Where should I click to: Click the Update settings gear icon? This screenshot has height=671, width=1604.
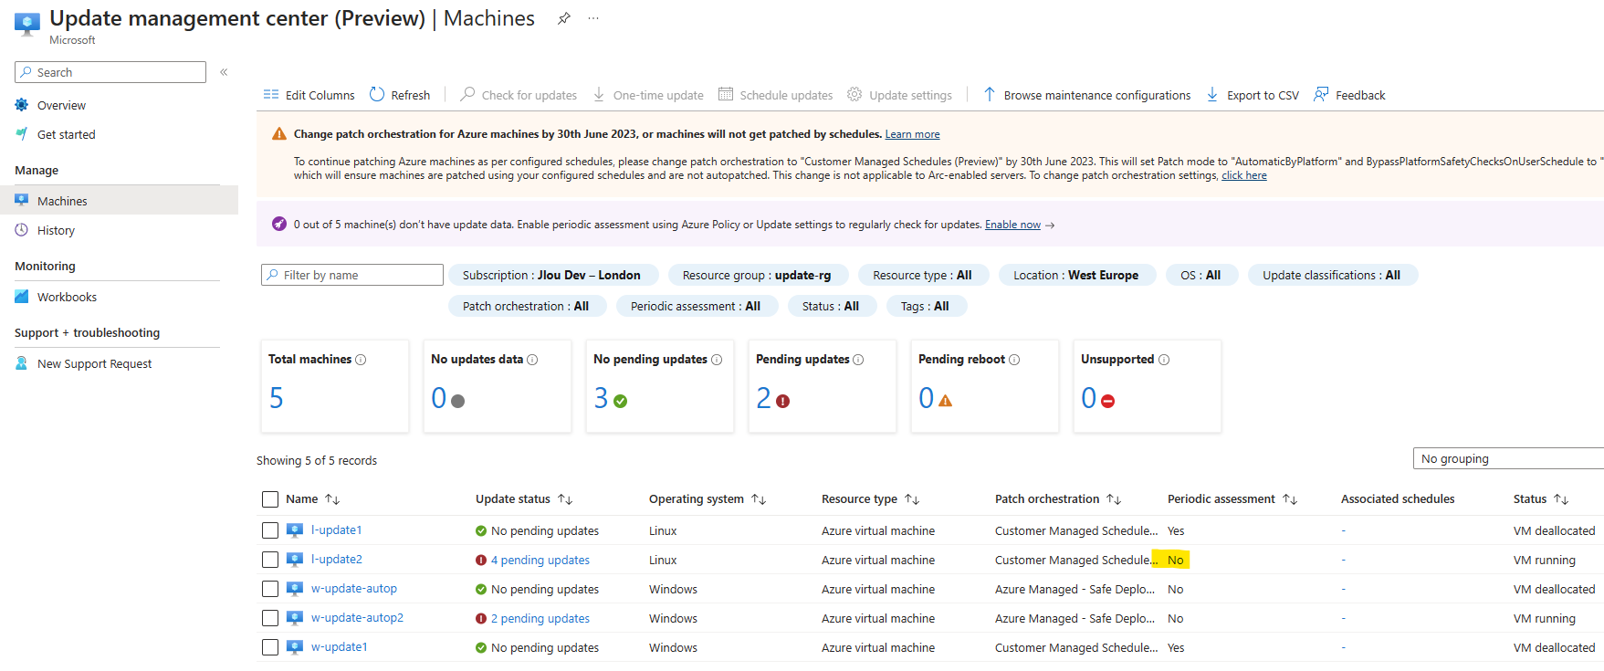(854, 94)
